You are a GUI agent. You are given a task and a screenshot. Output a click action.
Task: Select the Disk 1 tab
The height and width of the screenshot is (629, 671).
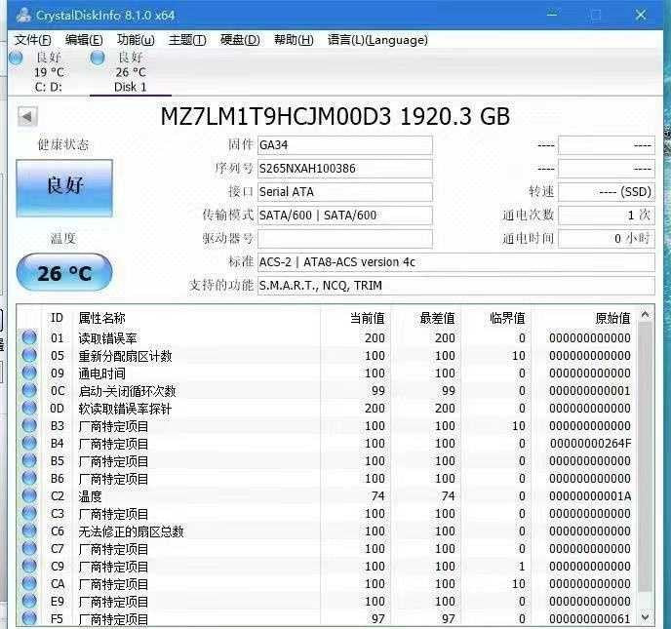(x=131, y=72)
